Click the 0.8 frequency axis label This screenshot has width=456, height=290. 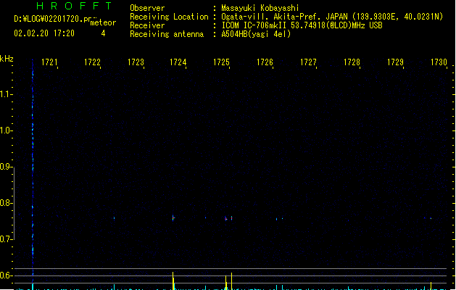pyautogui.click(x=5, y=203)
